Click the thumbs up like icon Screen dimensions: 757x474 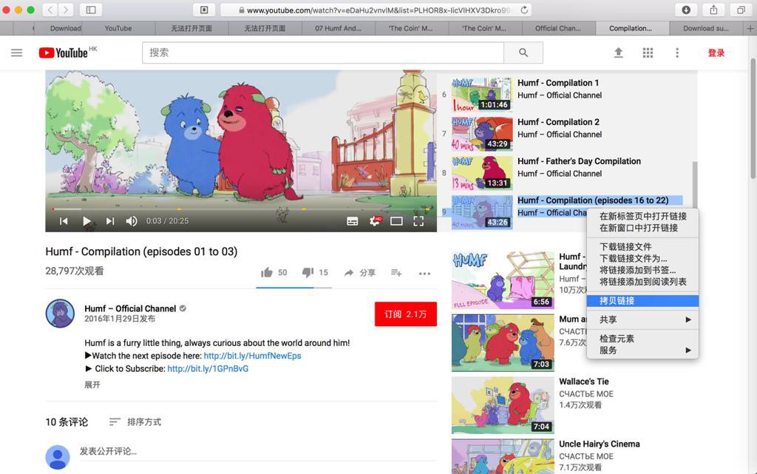coord(266,273)
